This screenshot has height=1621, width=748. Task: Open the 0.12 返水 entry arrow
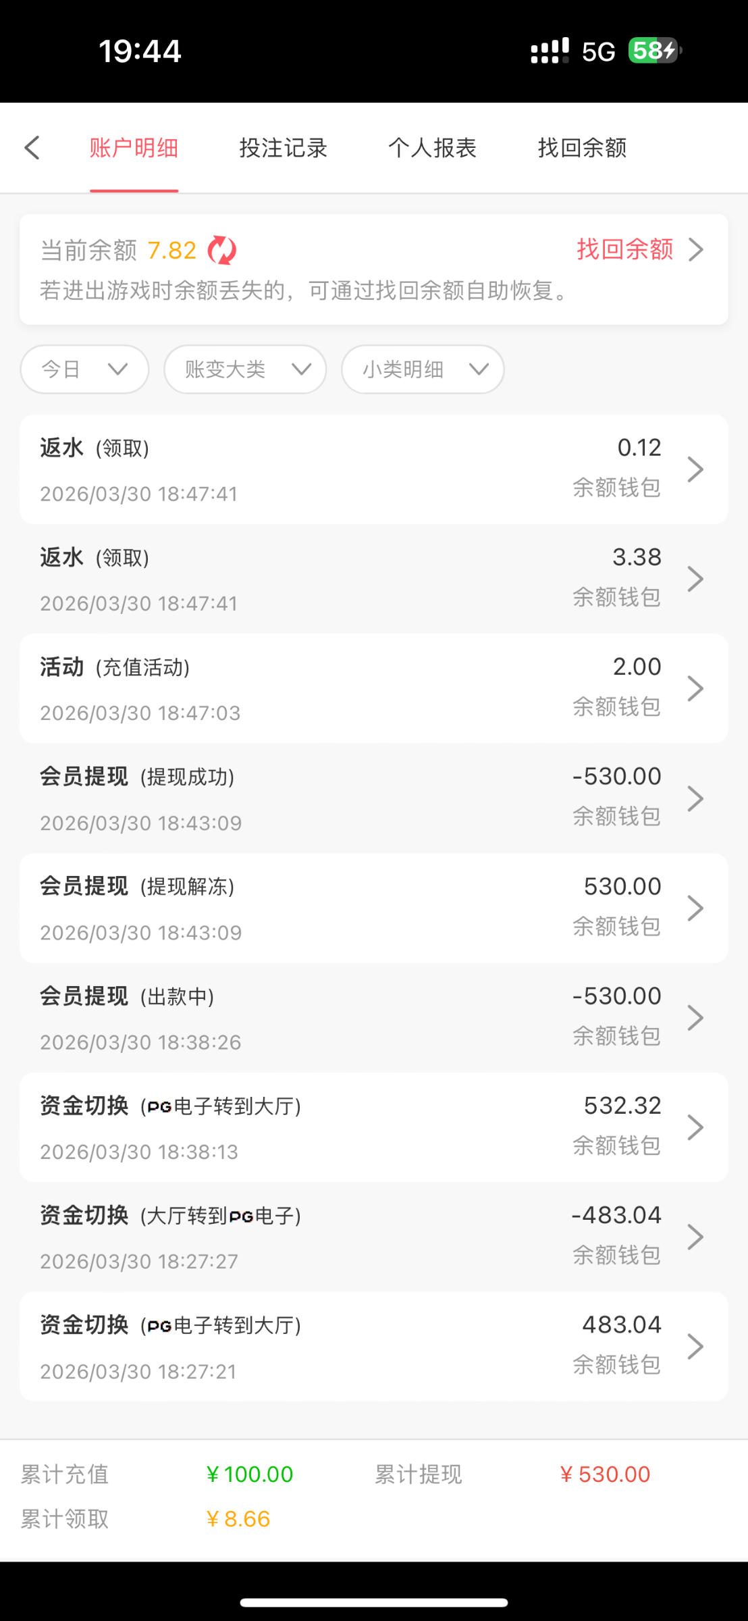pos(695,469)
